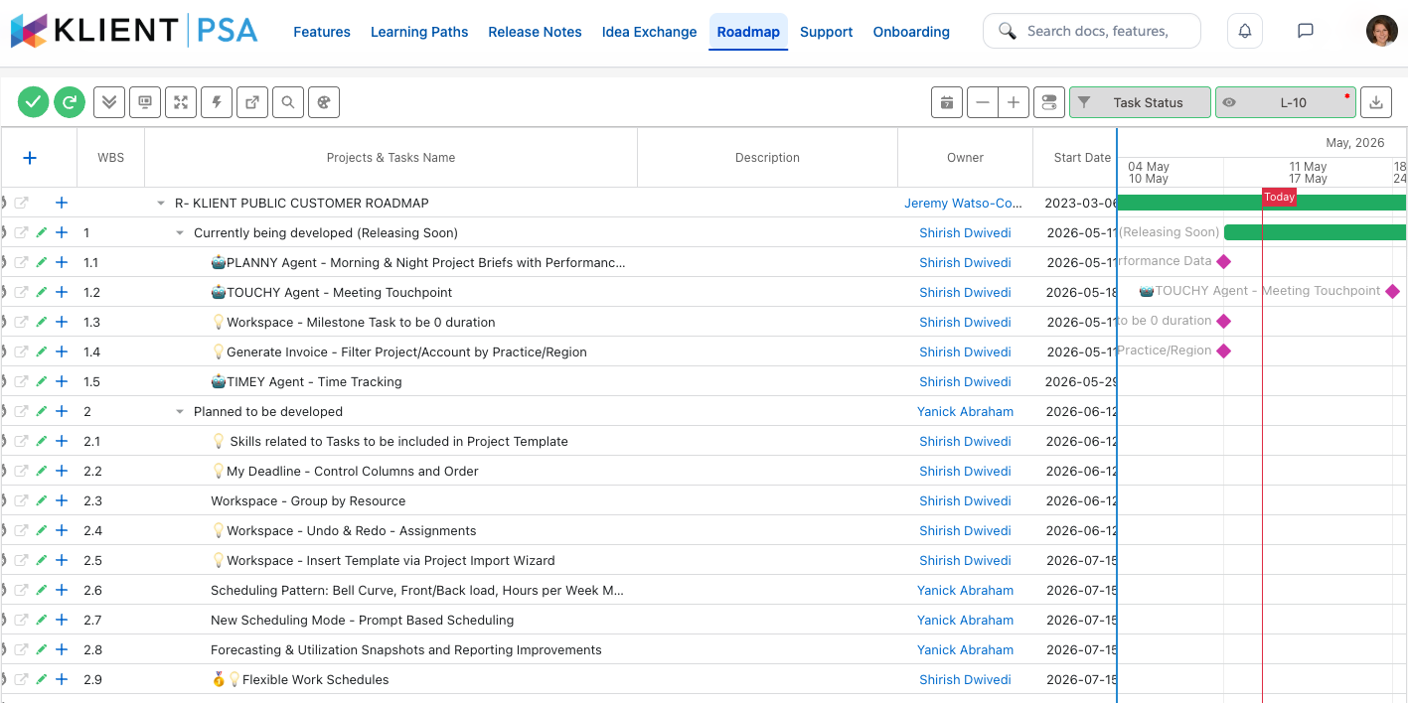The height and width of the screenshot is (703, 1408).
Task: Open the Idea Exchange tab
Action: [649, 32]
